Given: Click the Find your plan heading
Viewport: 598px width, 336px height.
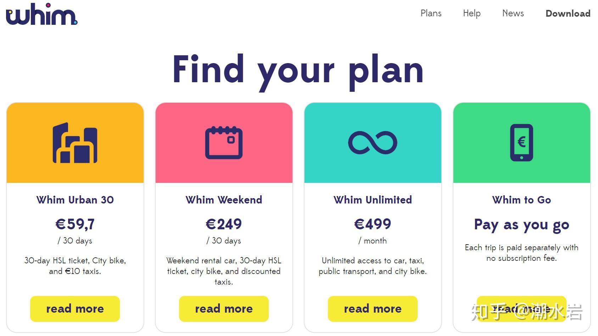Looking at the screenshot, I should [298, 70].
